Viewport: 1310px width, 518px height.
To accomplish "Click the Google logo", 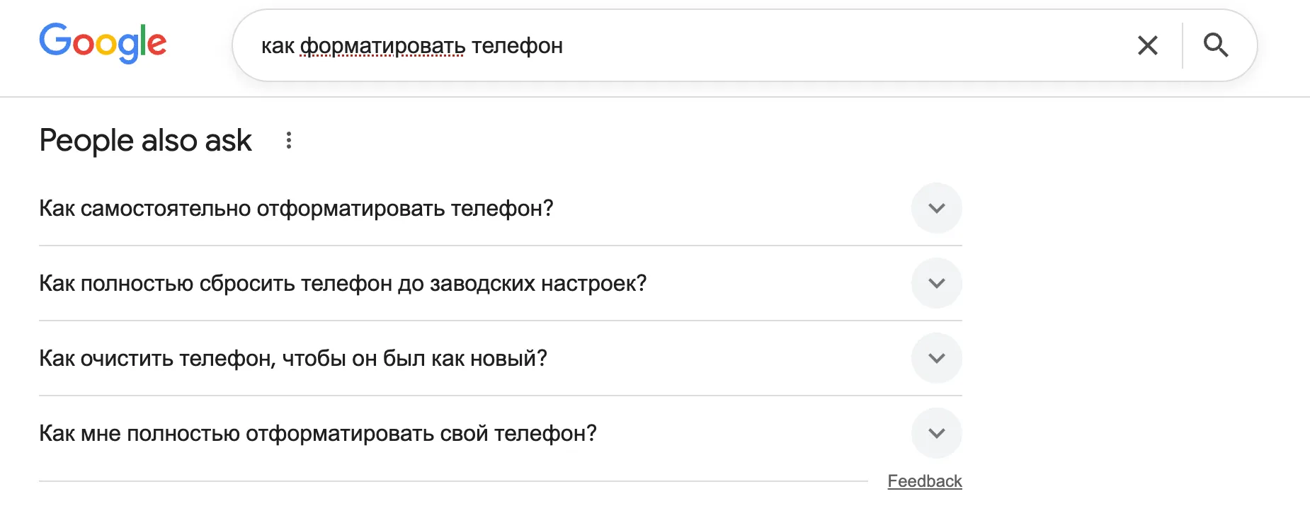I will pyautogui.click(x=103, y=44).
